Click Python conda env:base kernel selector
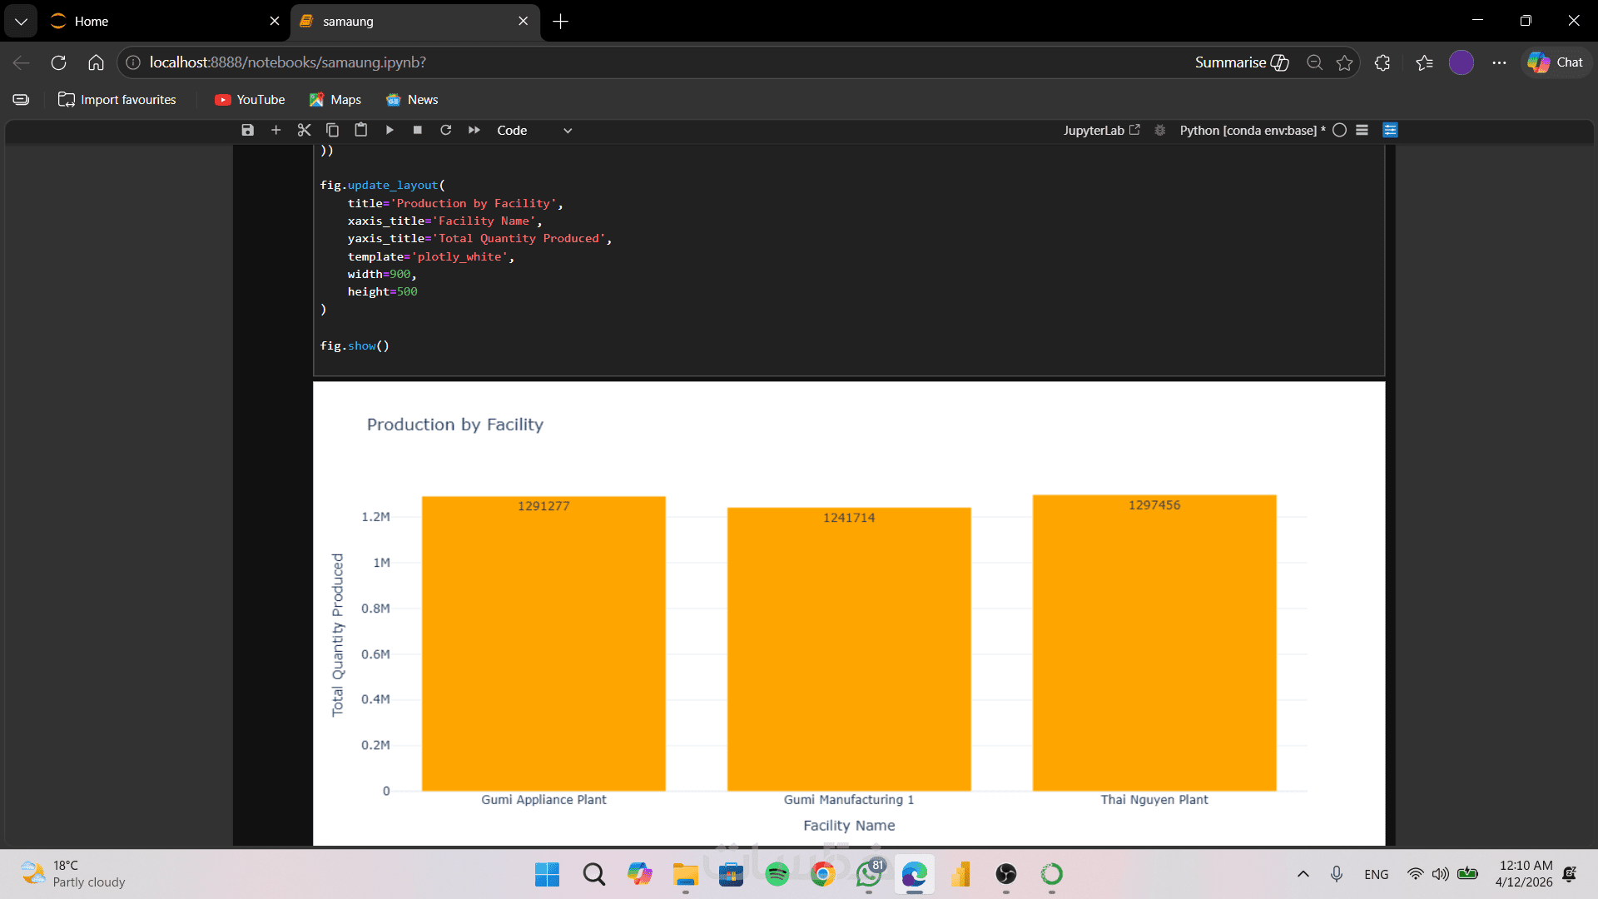1598x899 pixels. (1251, 131)
